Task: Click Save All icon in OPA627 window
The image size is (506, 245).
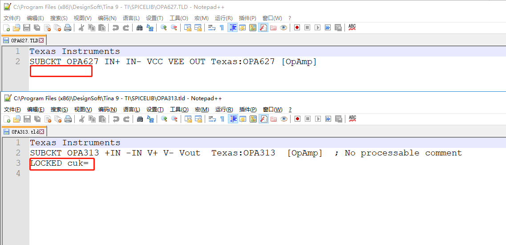Action: (37, 28)
